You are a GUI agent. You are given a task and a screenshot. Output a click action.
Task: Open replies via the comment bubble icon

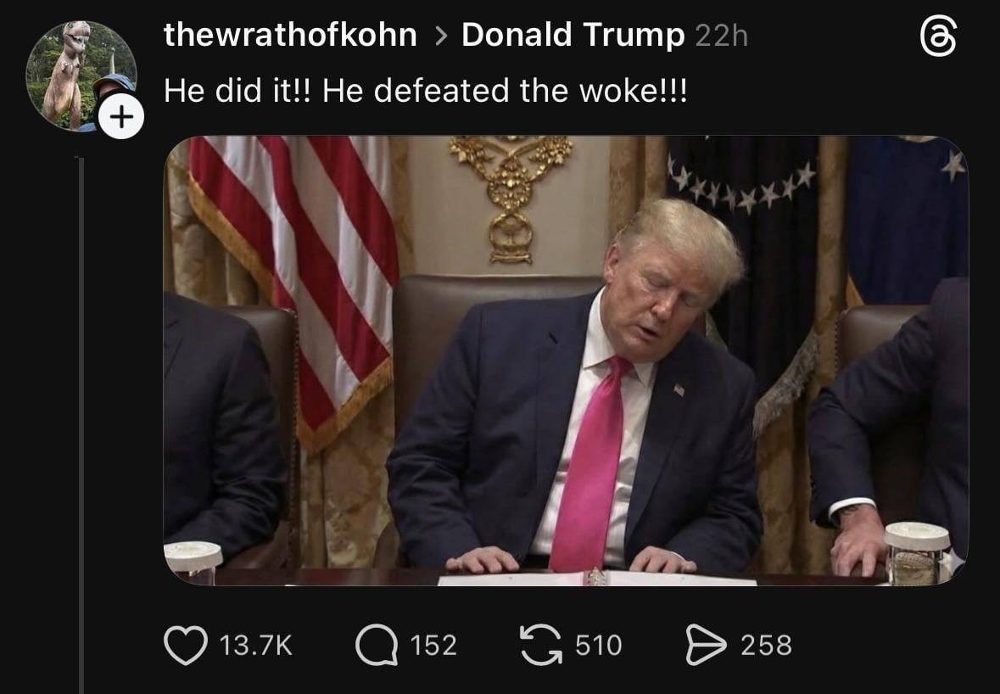(377, 645)
